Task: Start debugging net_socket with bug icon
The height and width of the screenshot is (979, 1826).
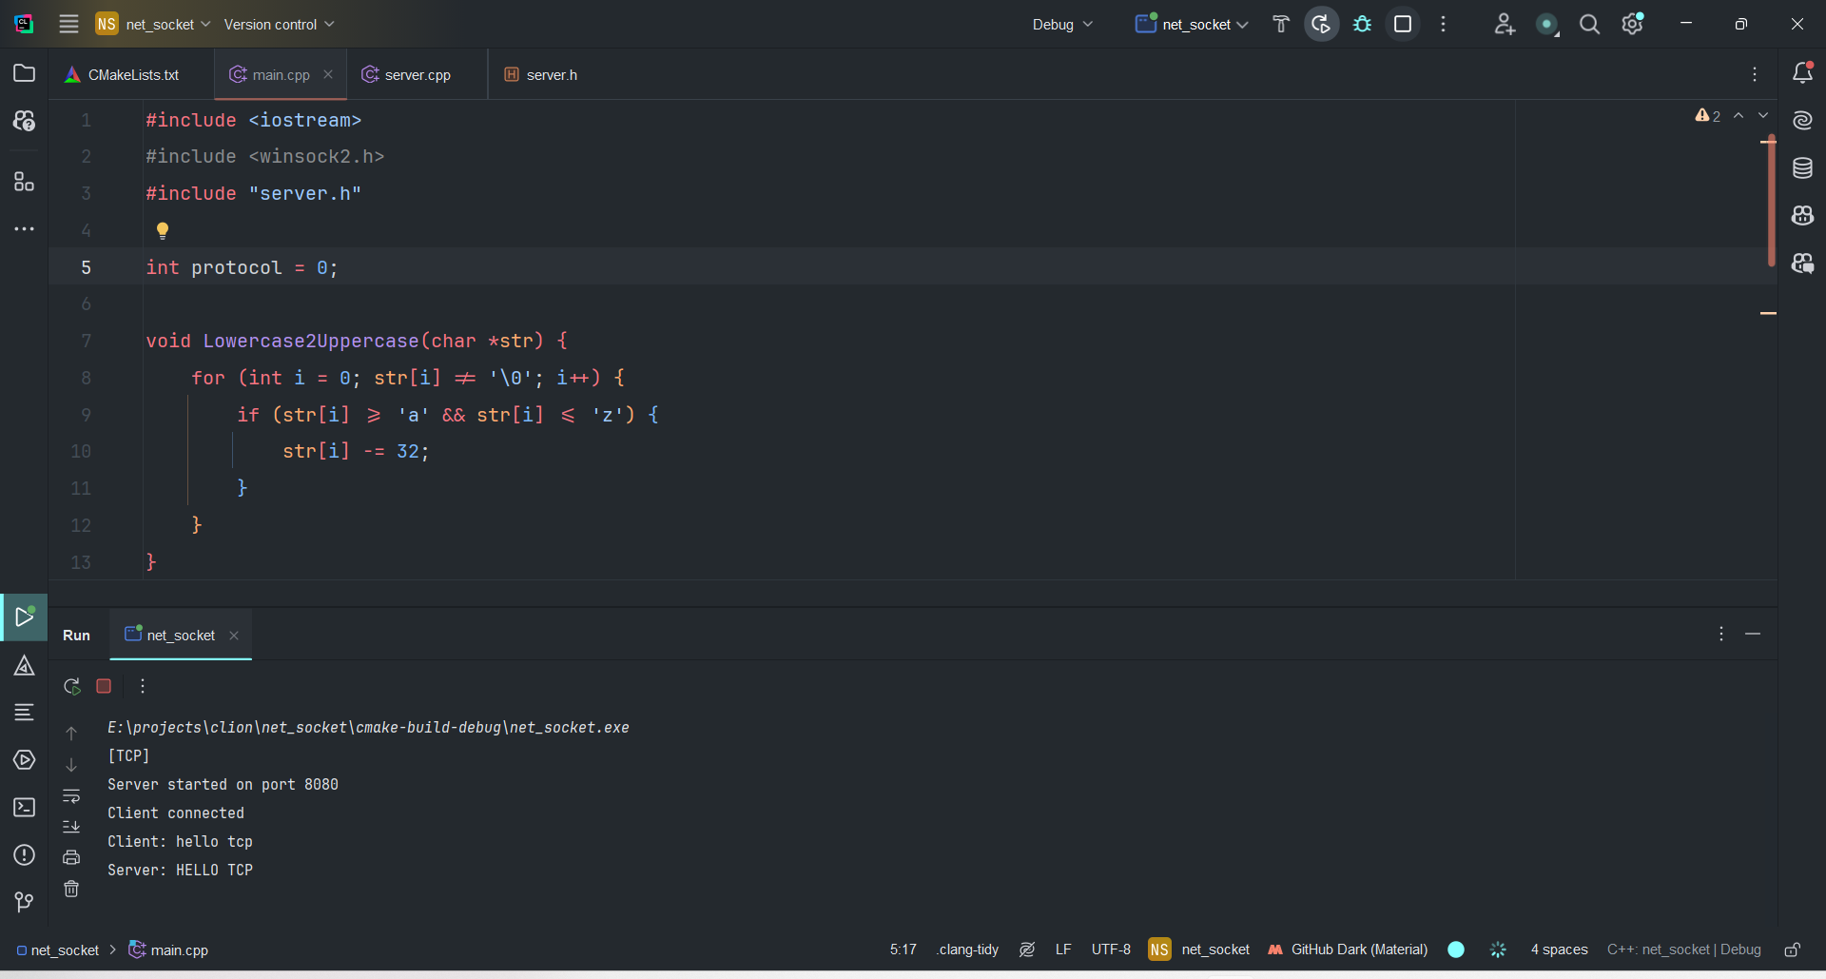Action: pos(1362,24)
